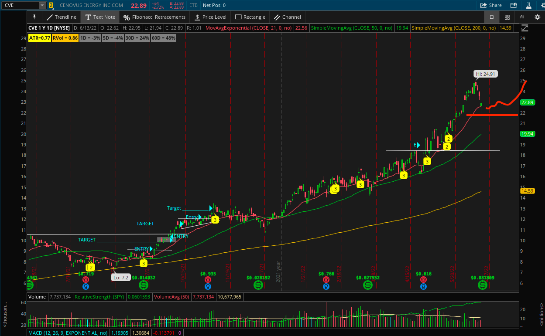Click the price axis scale icon
The width and height of the screenshot is (545, 336).
[524, 28]
